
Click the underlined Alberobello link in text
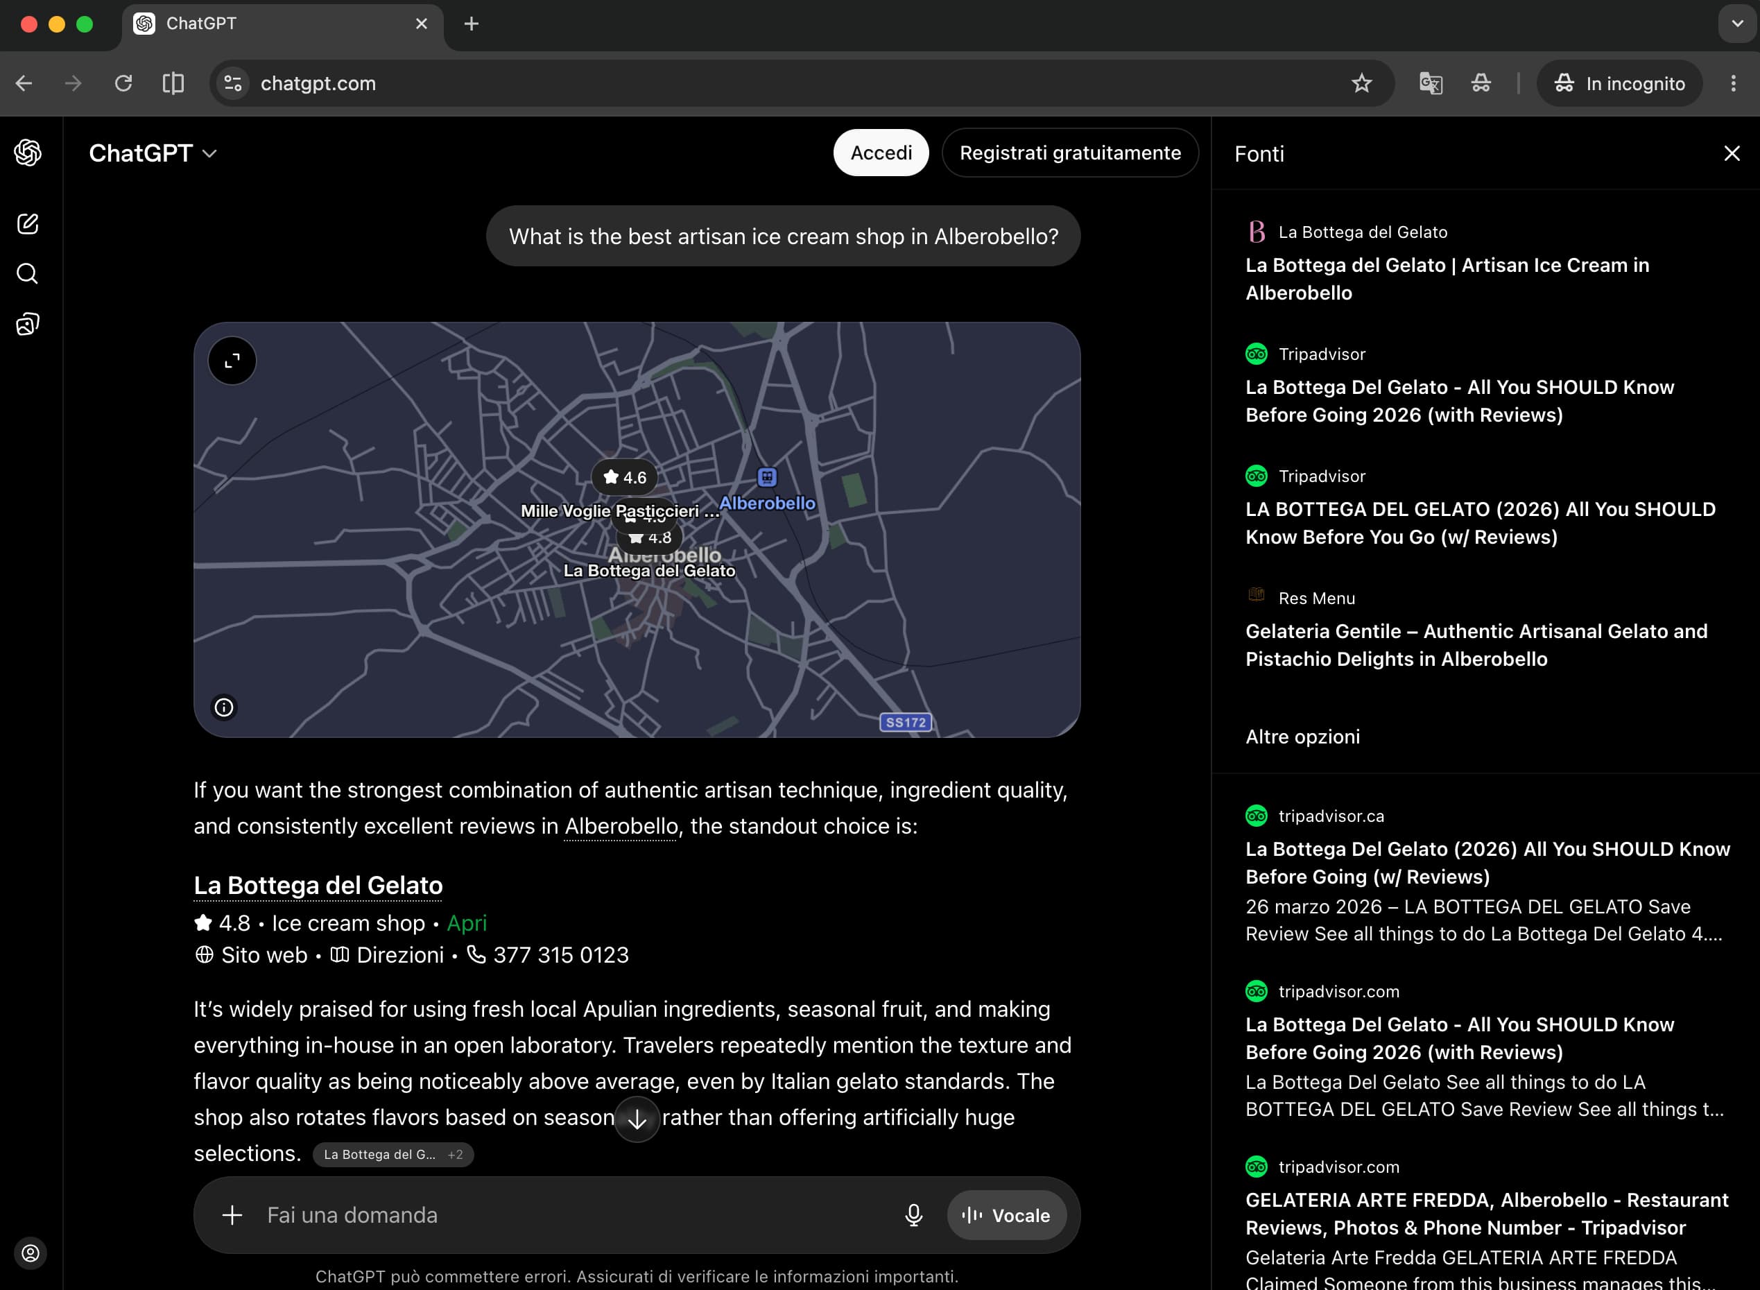621,826
